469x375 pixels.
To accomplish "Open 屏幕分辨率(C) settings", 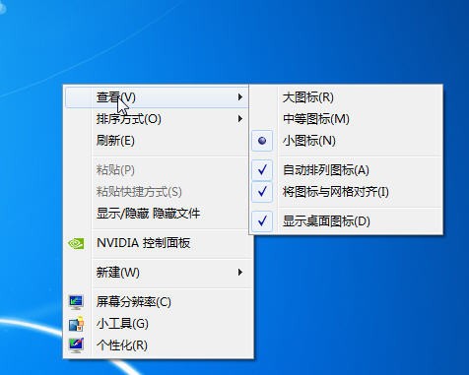I will [159, 302].
